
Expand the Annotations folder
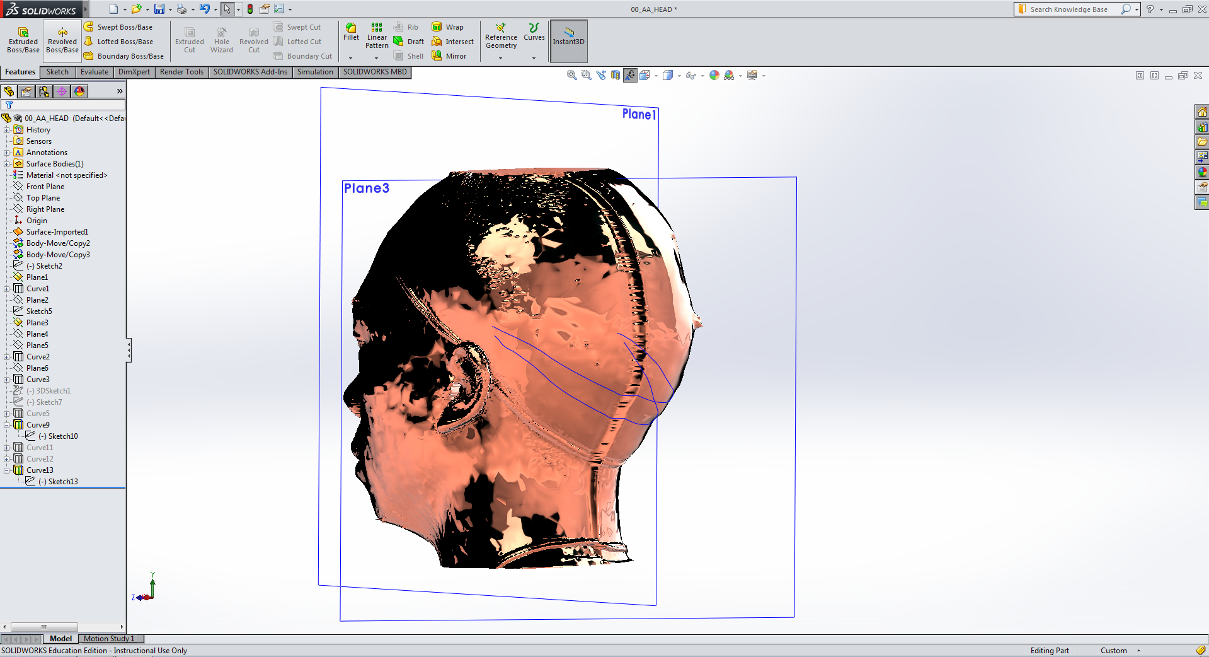pos(7,153)
